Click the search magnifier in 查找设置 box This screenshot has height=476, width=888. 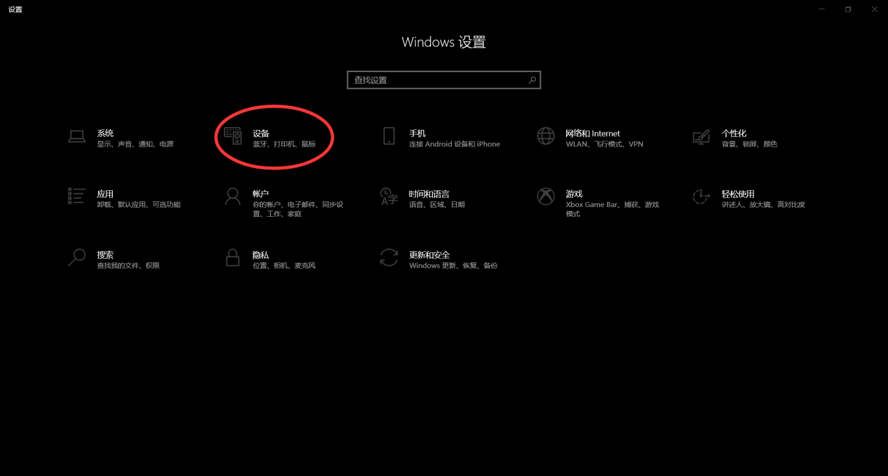point(532,80)
